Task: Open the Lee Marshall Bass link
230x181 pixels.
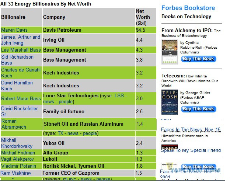Action: click(x=21, y=50)
